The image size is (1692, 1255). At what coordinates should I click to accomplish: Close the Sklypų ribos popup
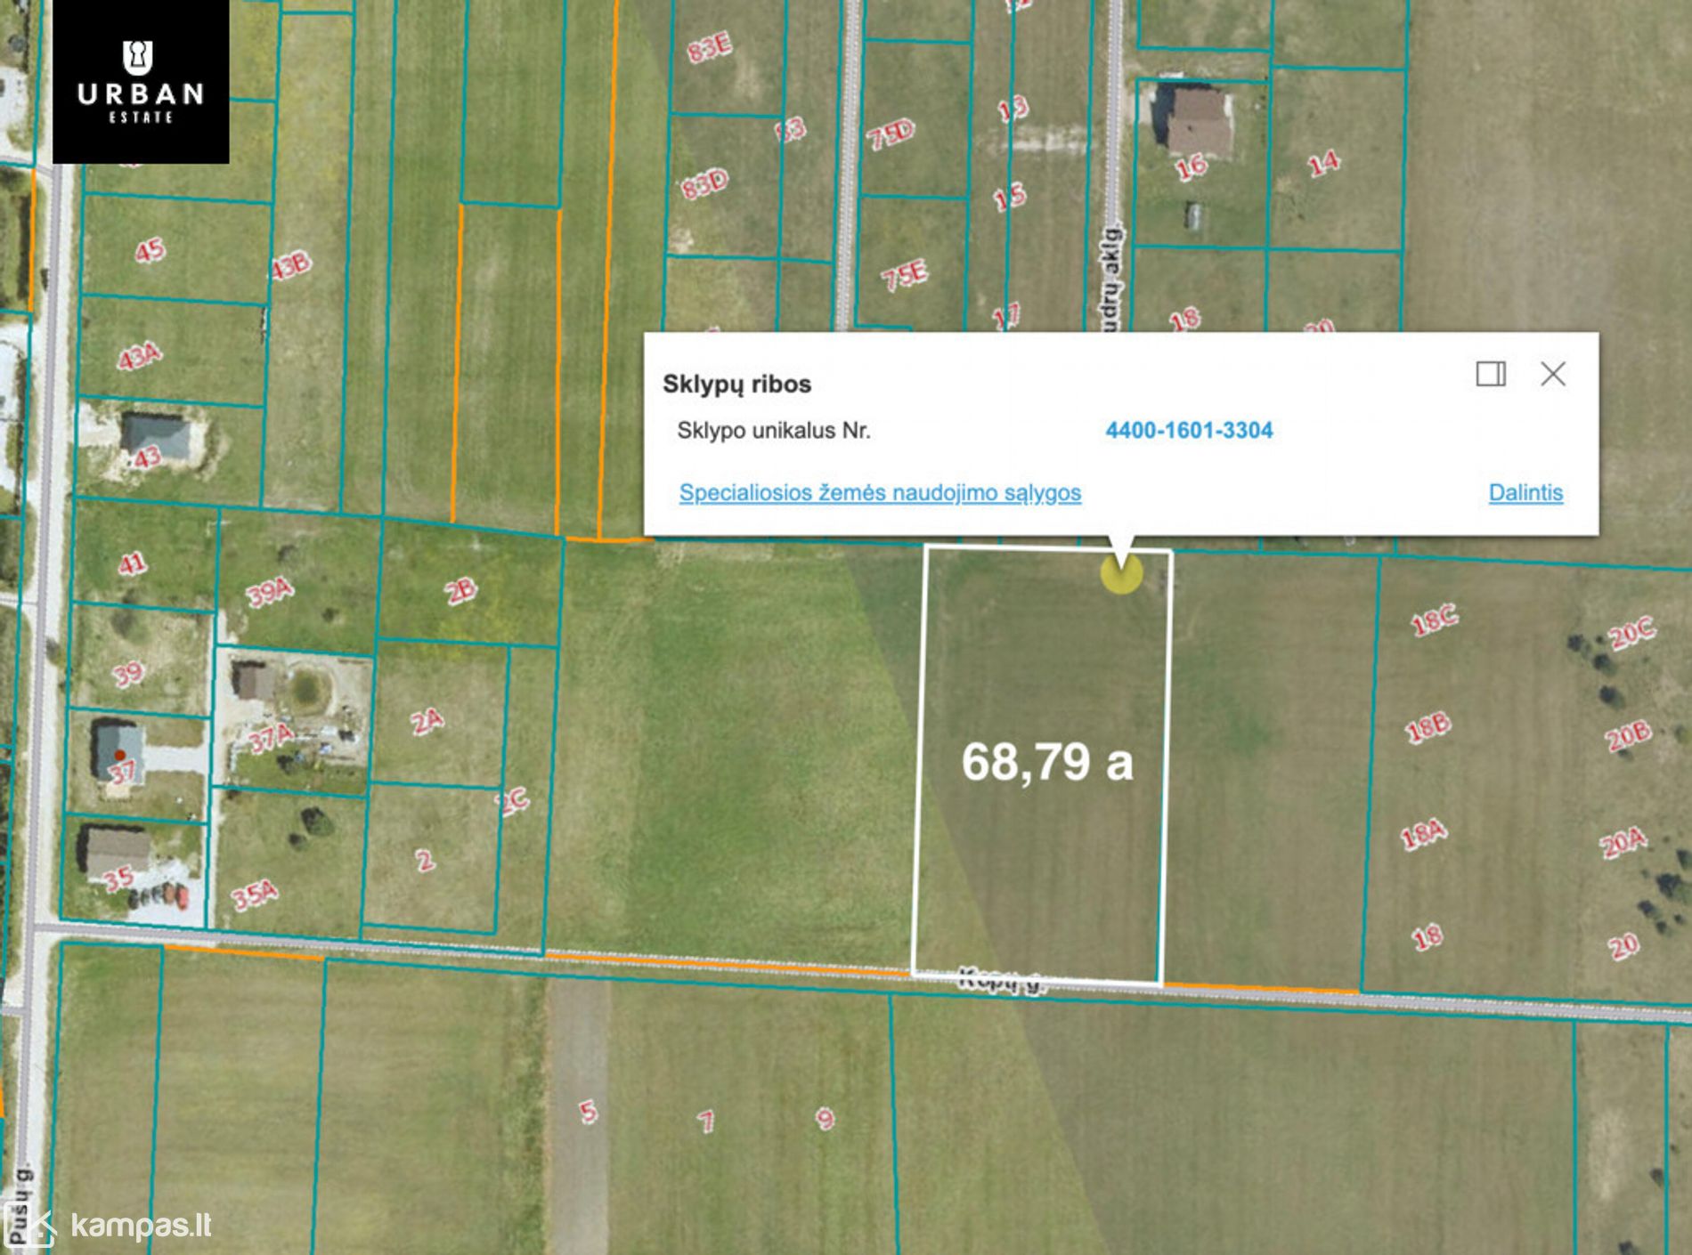(1552, 374)
